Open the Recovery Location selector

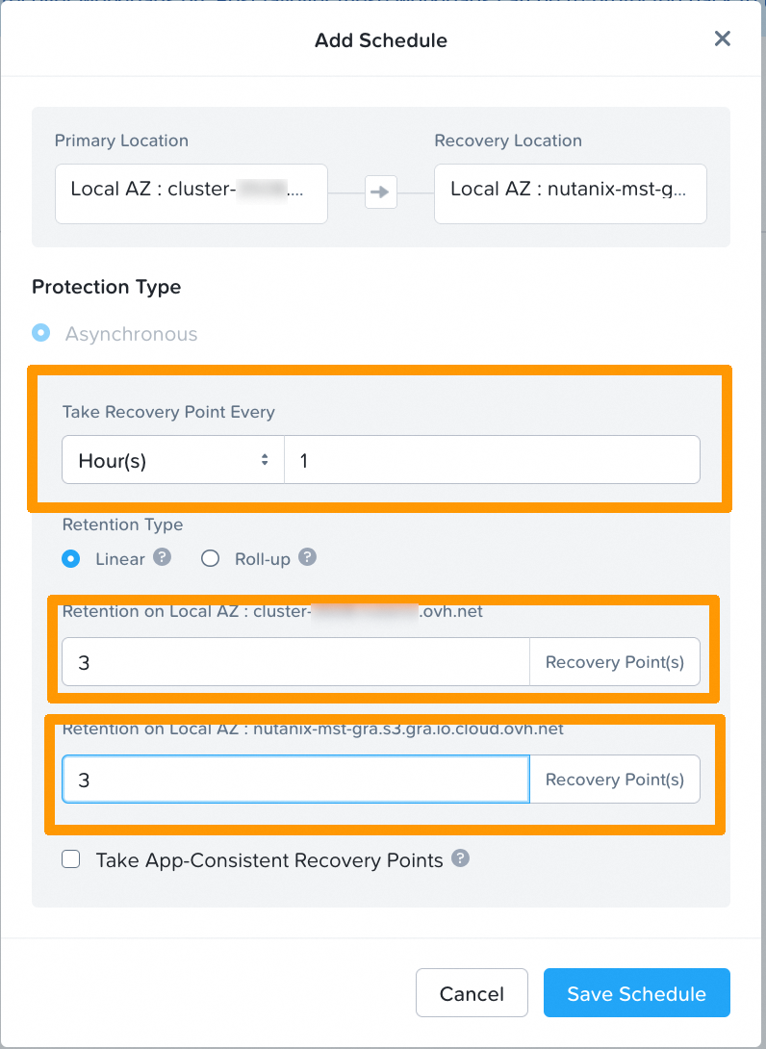570,193
